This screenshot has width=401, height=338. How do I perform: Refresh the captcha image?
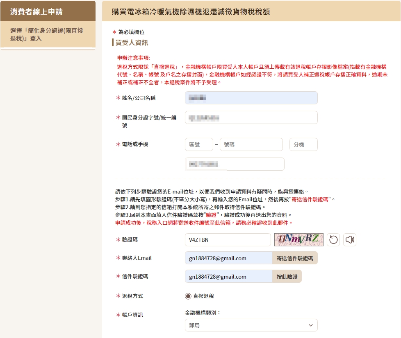tap(333, 240)
